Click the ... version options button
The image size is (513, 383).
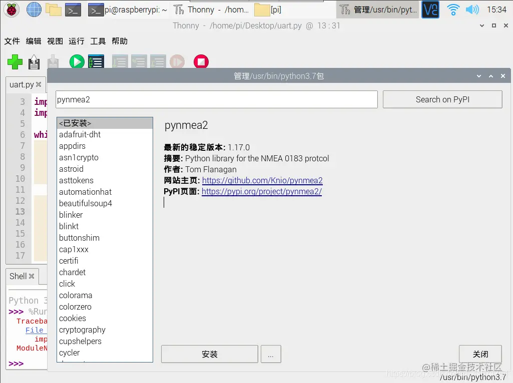coord(271,354)
